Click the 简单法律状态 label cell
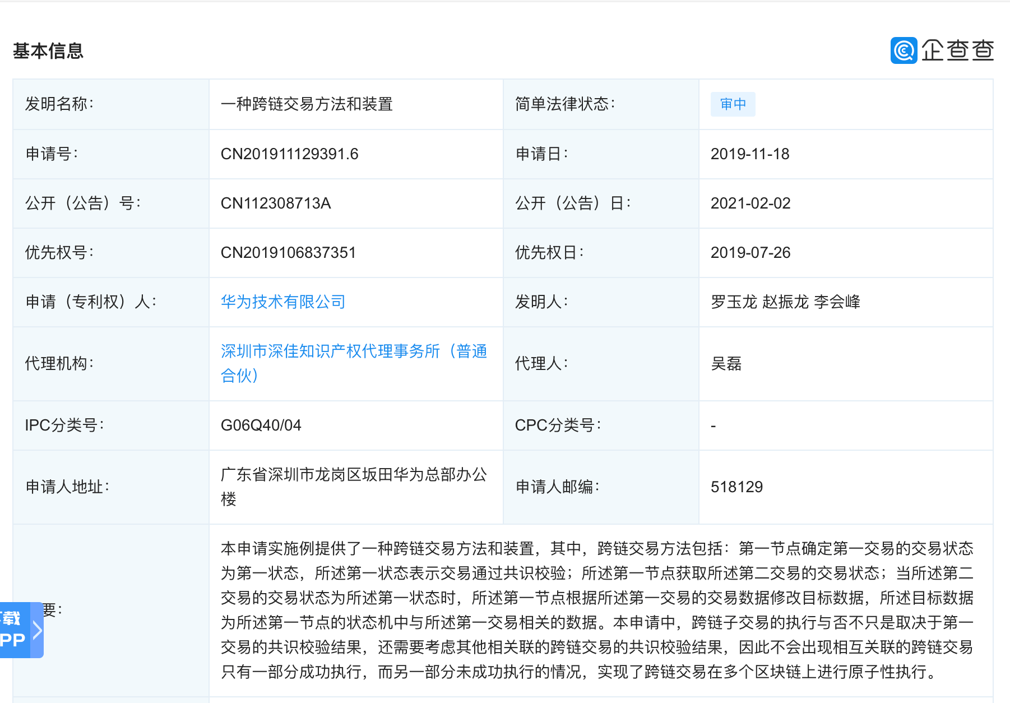The height and width of the screenshot is (703, 1010). point(601,104)
